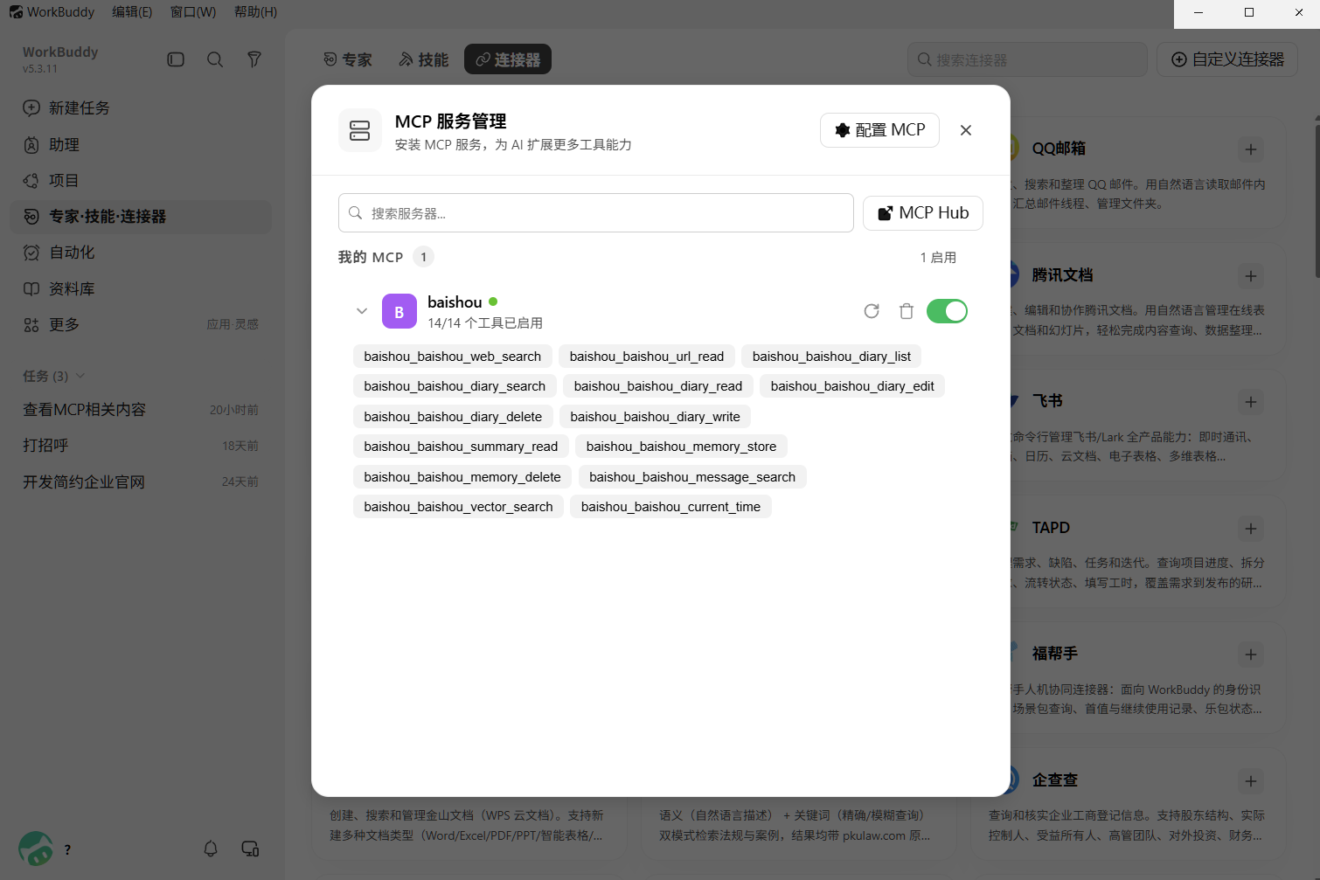This screenshot has width=1320, height=880.
Task: Focus the 搜索连接器 search box
Action: [x=1027, y=59]
